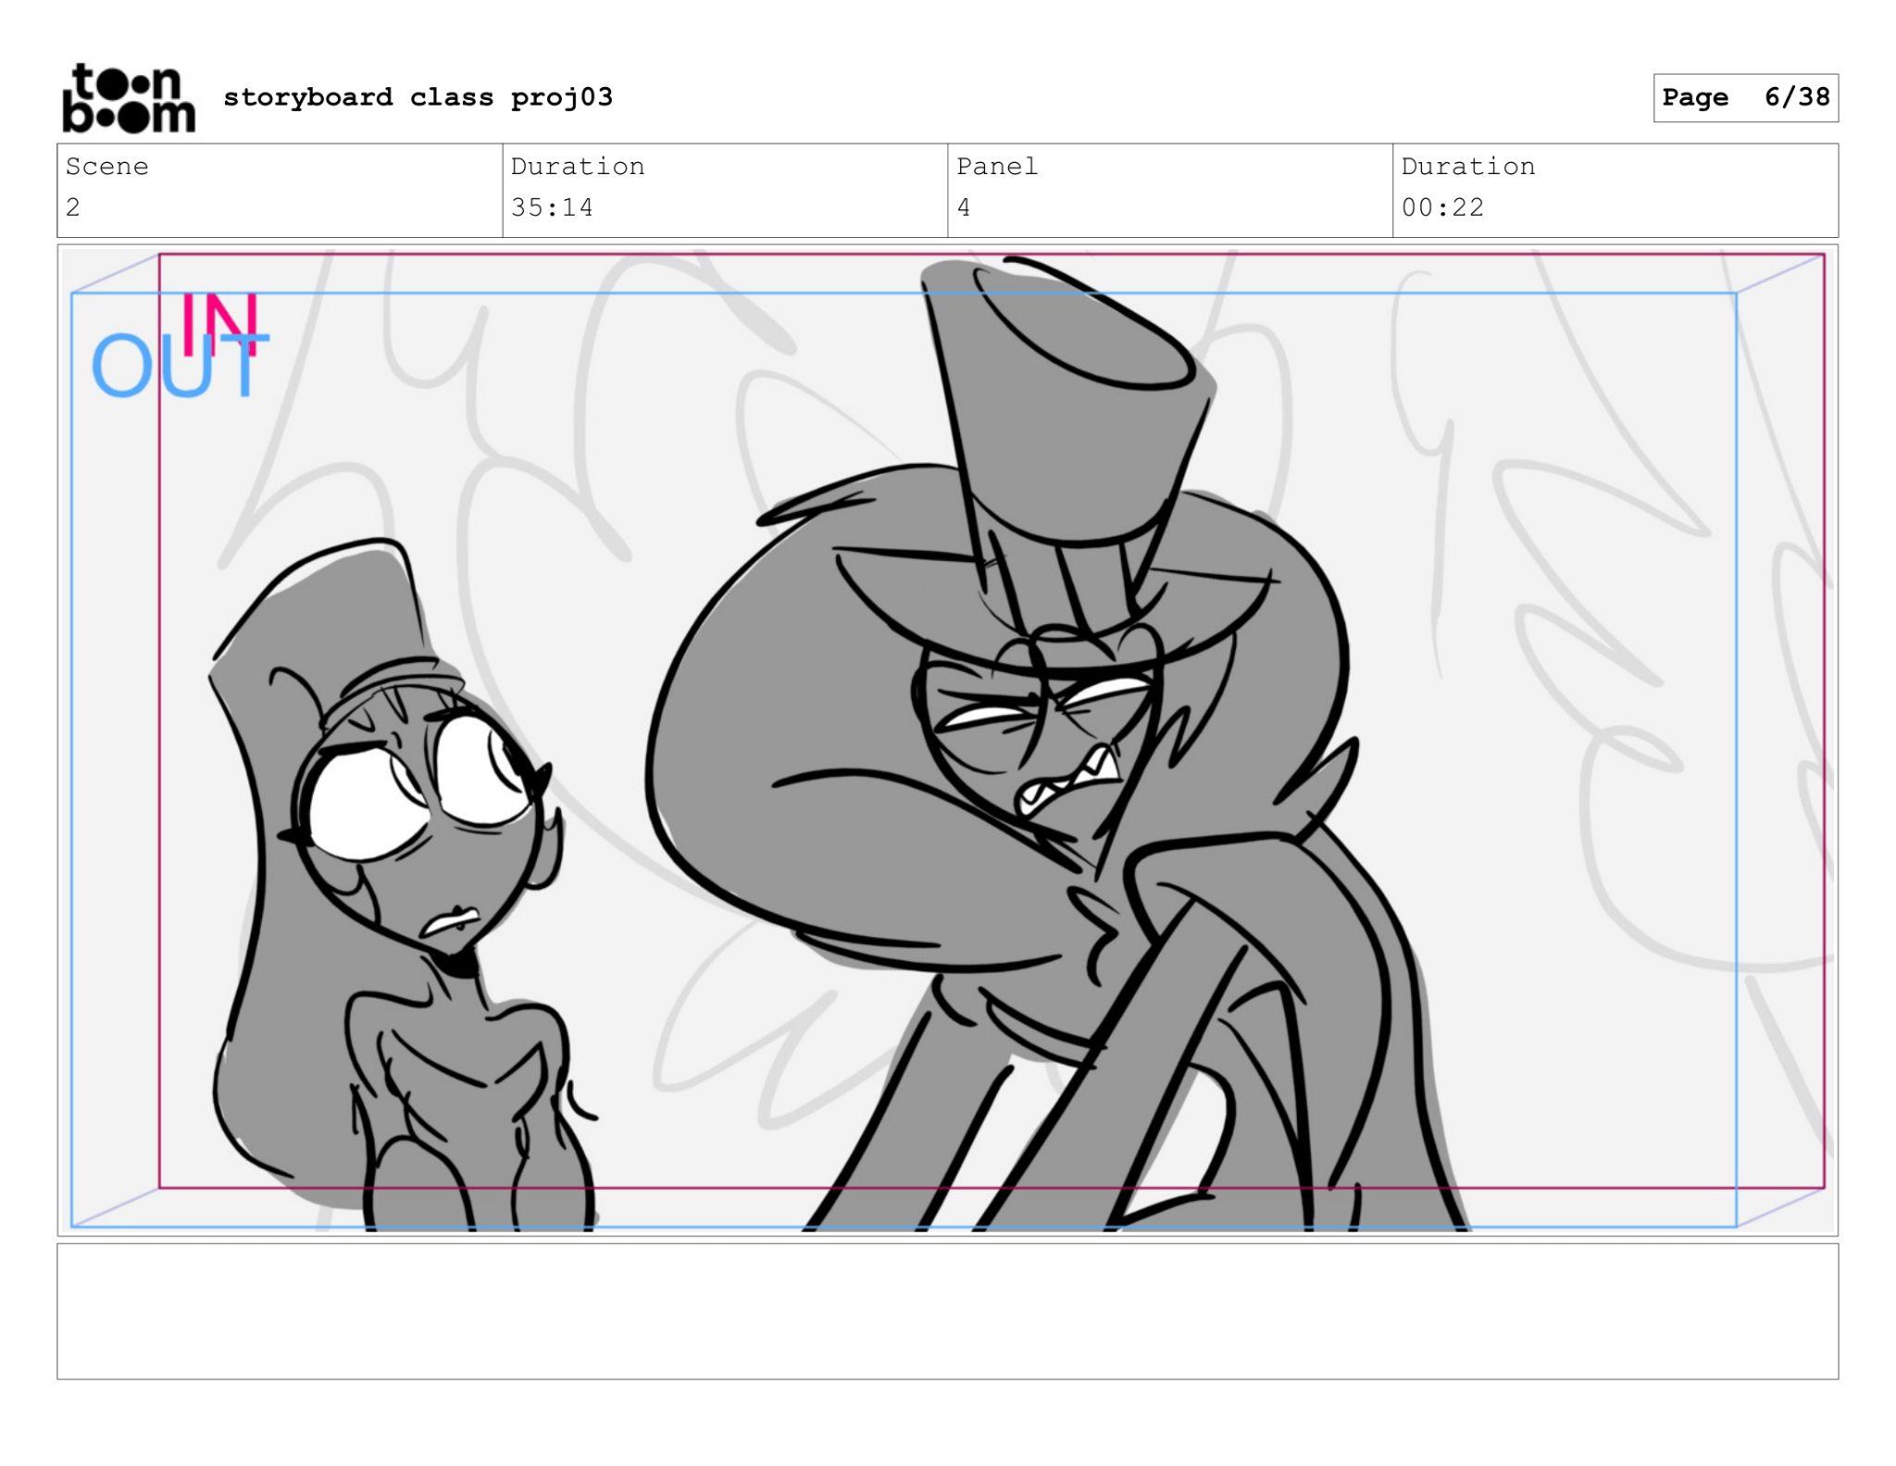
Task: Click the Panel header label
Action: pos(997,167)
